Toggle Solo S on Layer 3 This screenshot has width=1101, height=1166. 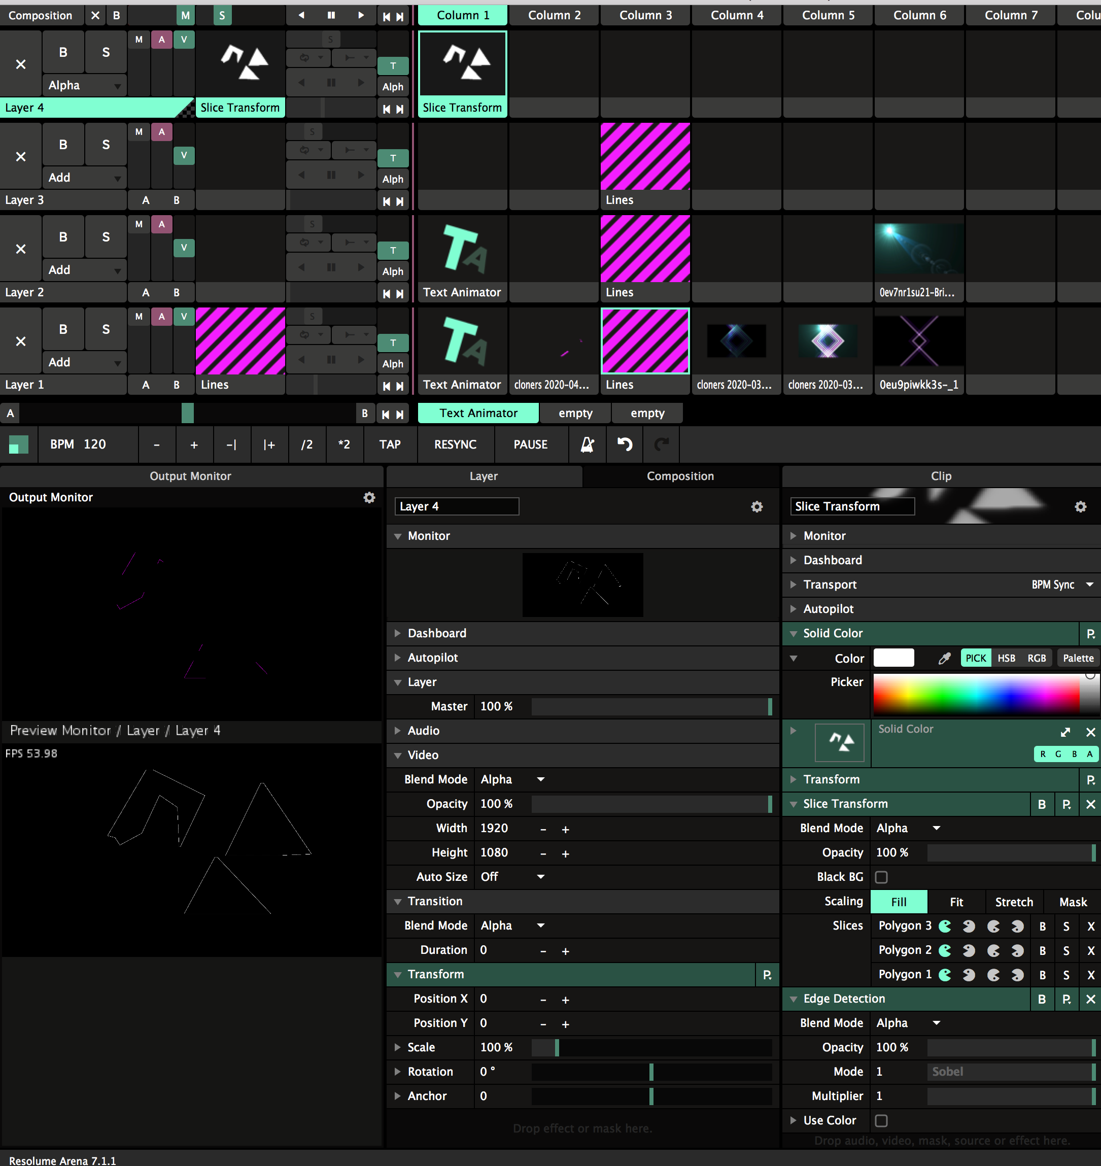click(106, 145)
